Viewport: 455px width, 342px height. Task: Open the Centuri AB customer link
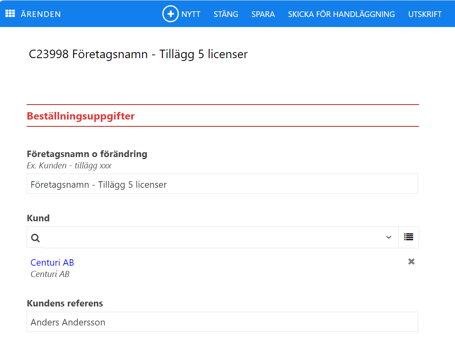[52, 262]
